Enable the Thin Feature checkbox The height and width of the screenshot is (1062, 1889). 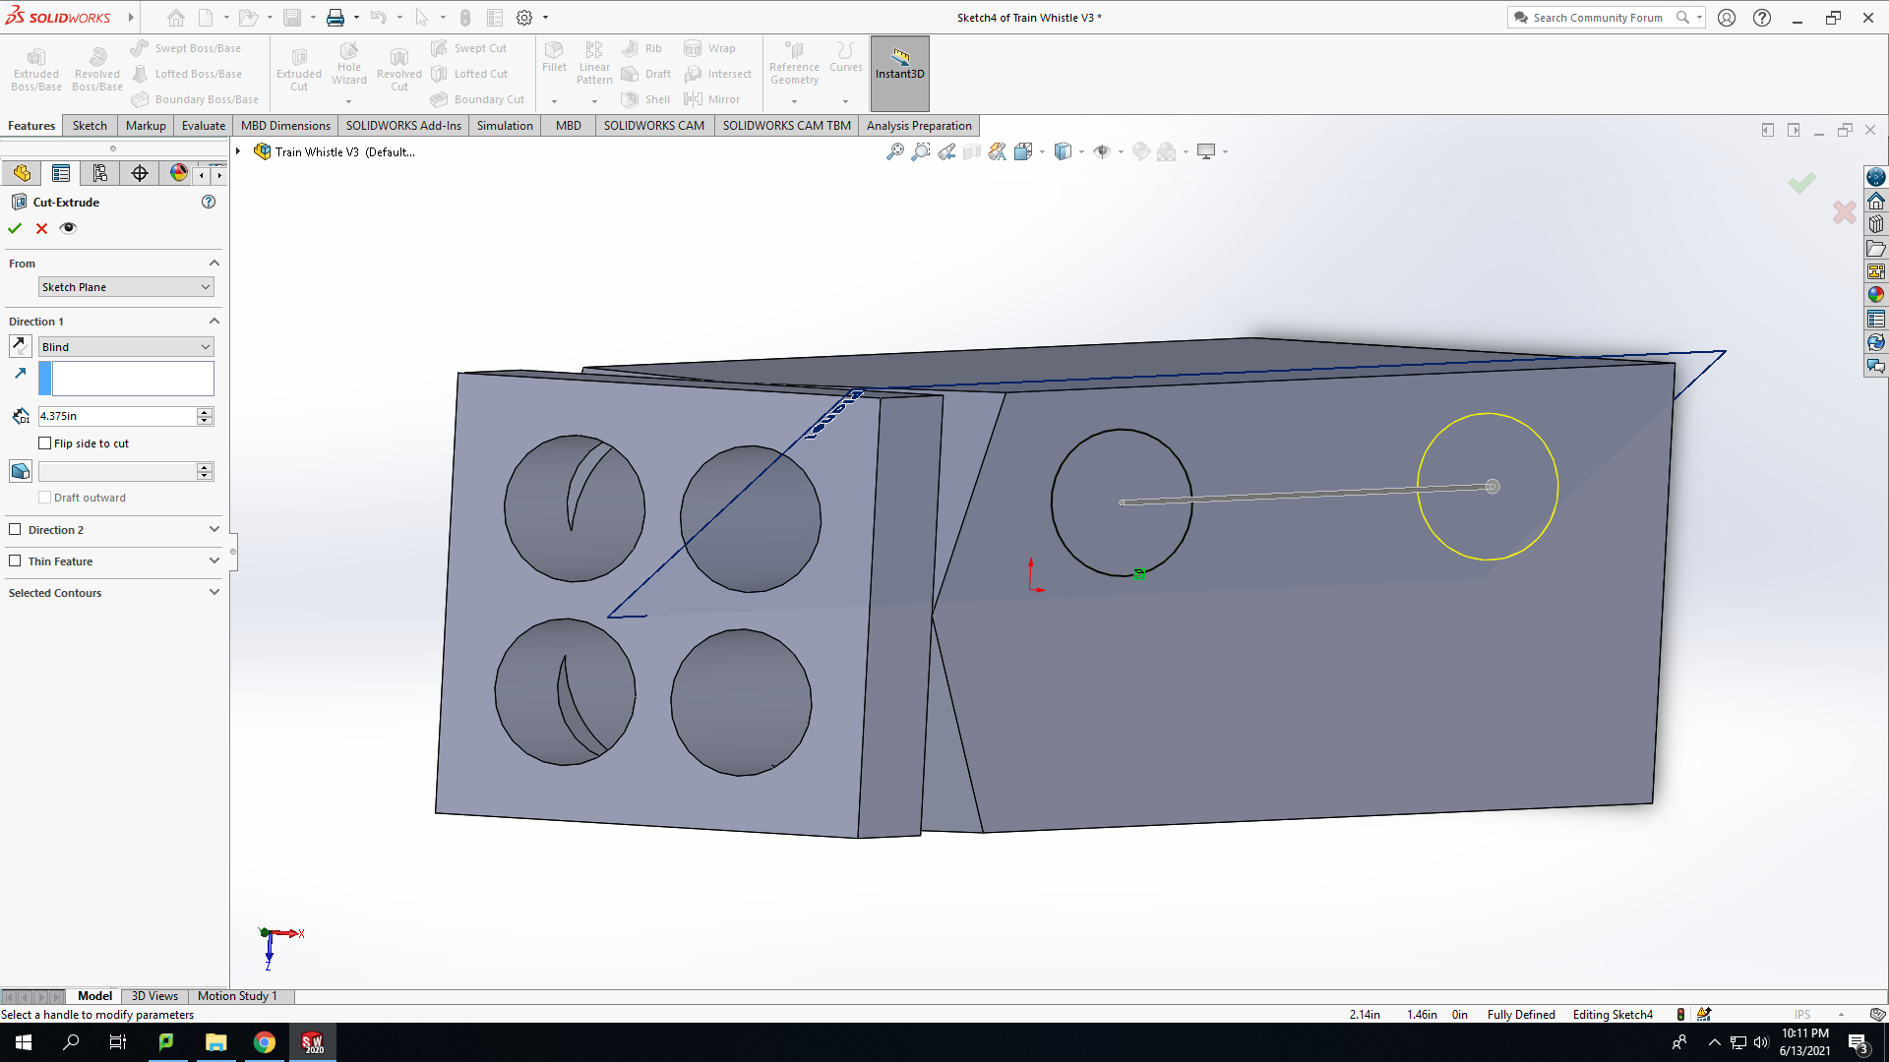point(15,560)
